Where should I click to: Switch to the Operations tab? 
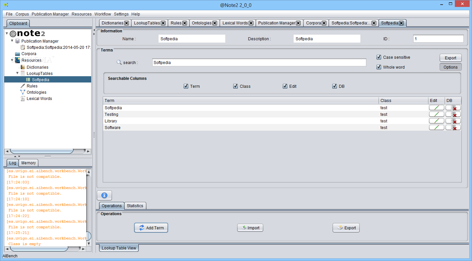click(x=112, y=206)
